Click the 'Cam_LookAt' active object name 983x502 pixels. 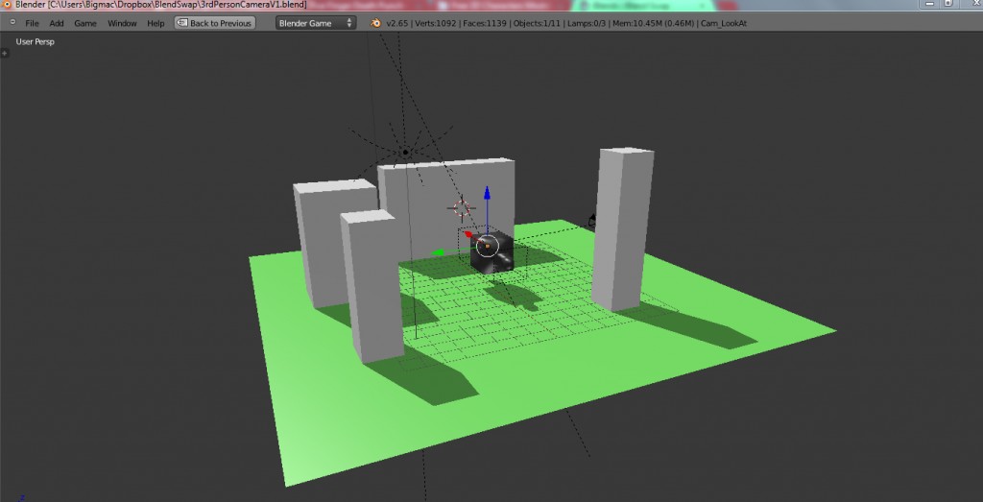[x=724, y=23]
